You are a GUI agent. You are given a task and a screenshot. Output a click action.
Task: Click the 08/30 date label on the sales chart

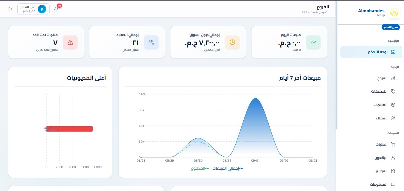(198, 160)
